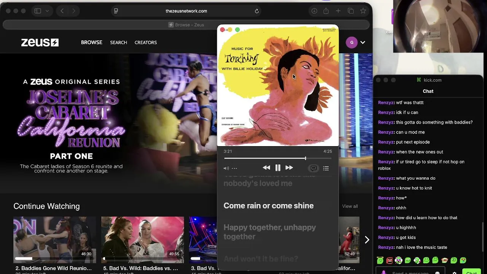
Task: Click the bookmark star icon in Safari toolbar
Action: [363, 11]
